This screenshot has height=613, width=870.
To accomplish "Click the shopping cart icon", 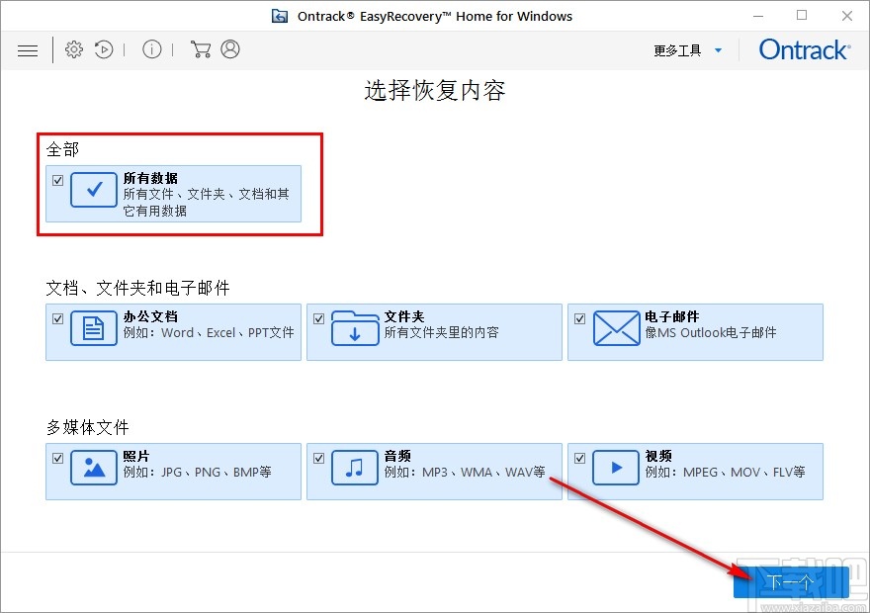I will (x=200, y=48).
